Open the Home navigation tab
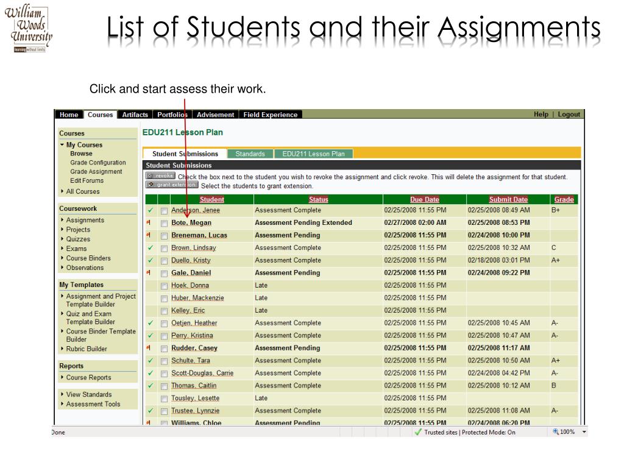The width and height of the screenshot is (624, 468). click(69, 115)
